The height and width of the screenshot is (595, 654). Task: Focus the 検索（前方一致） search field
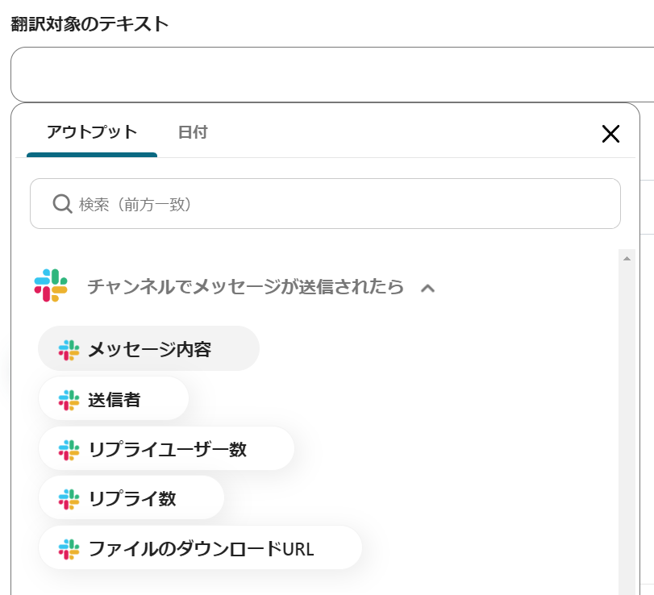(x=339, y=204)
